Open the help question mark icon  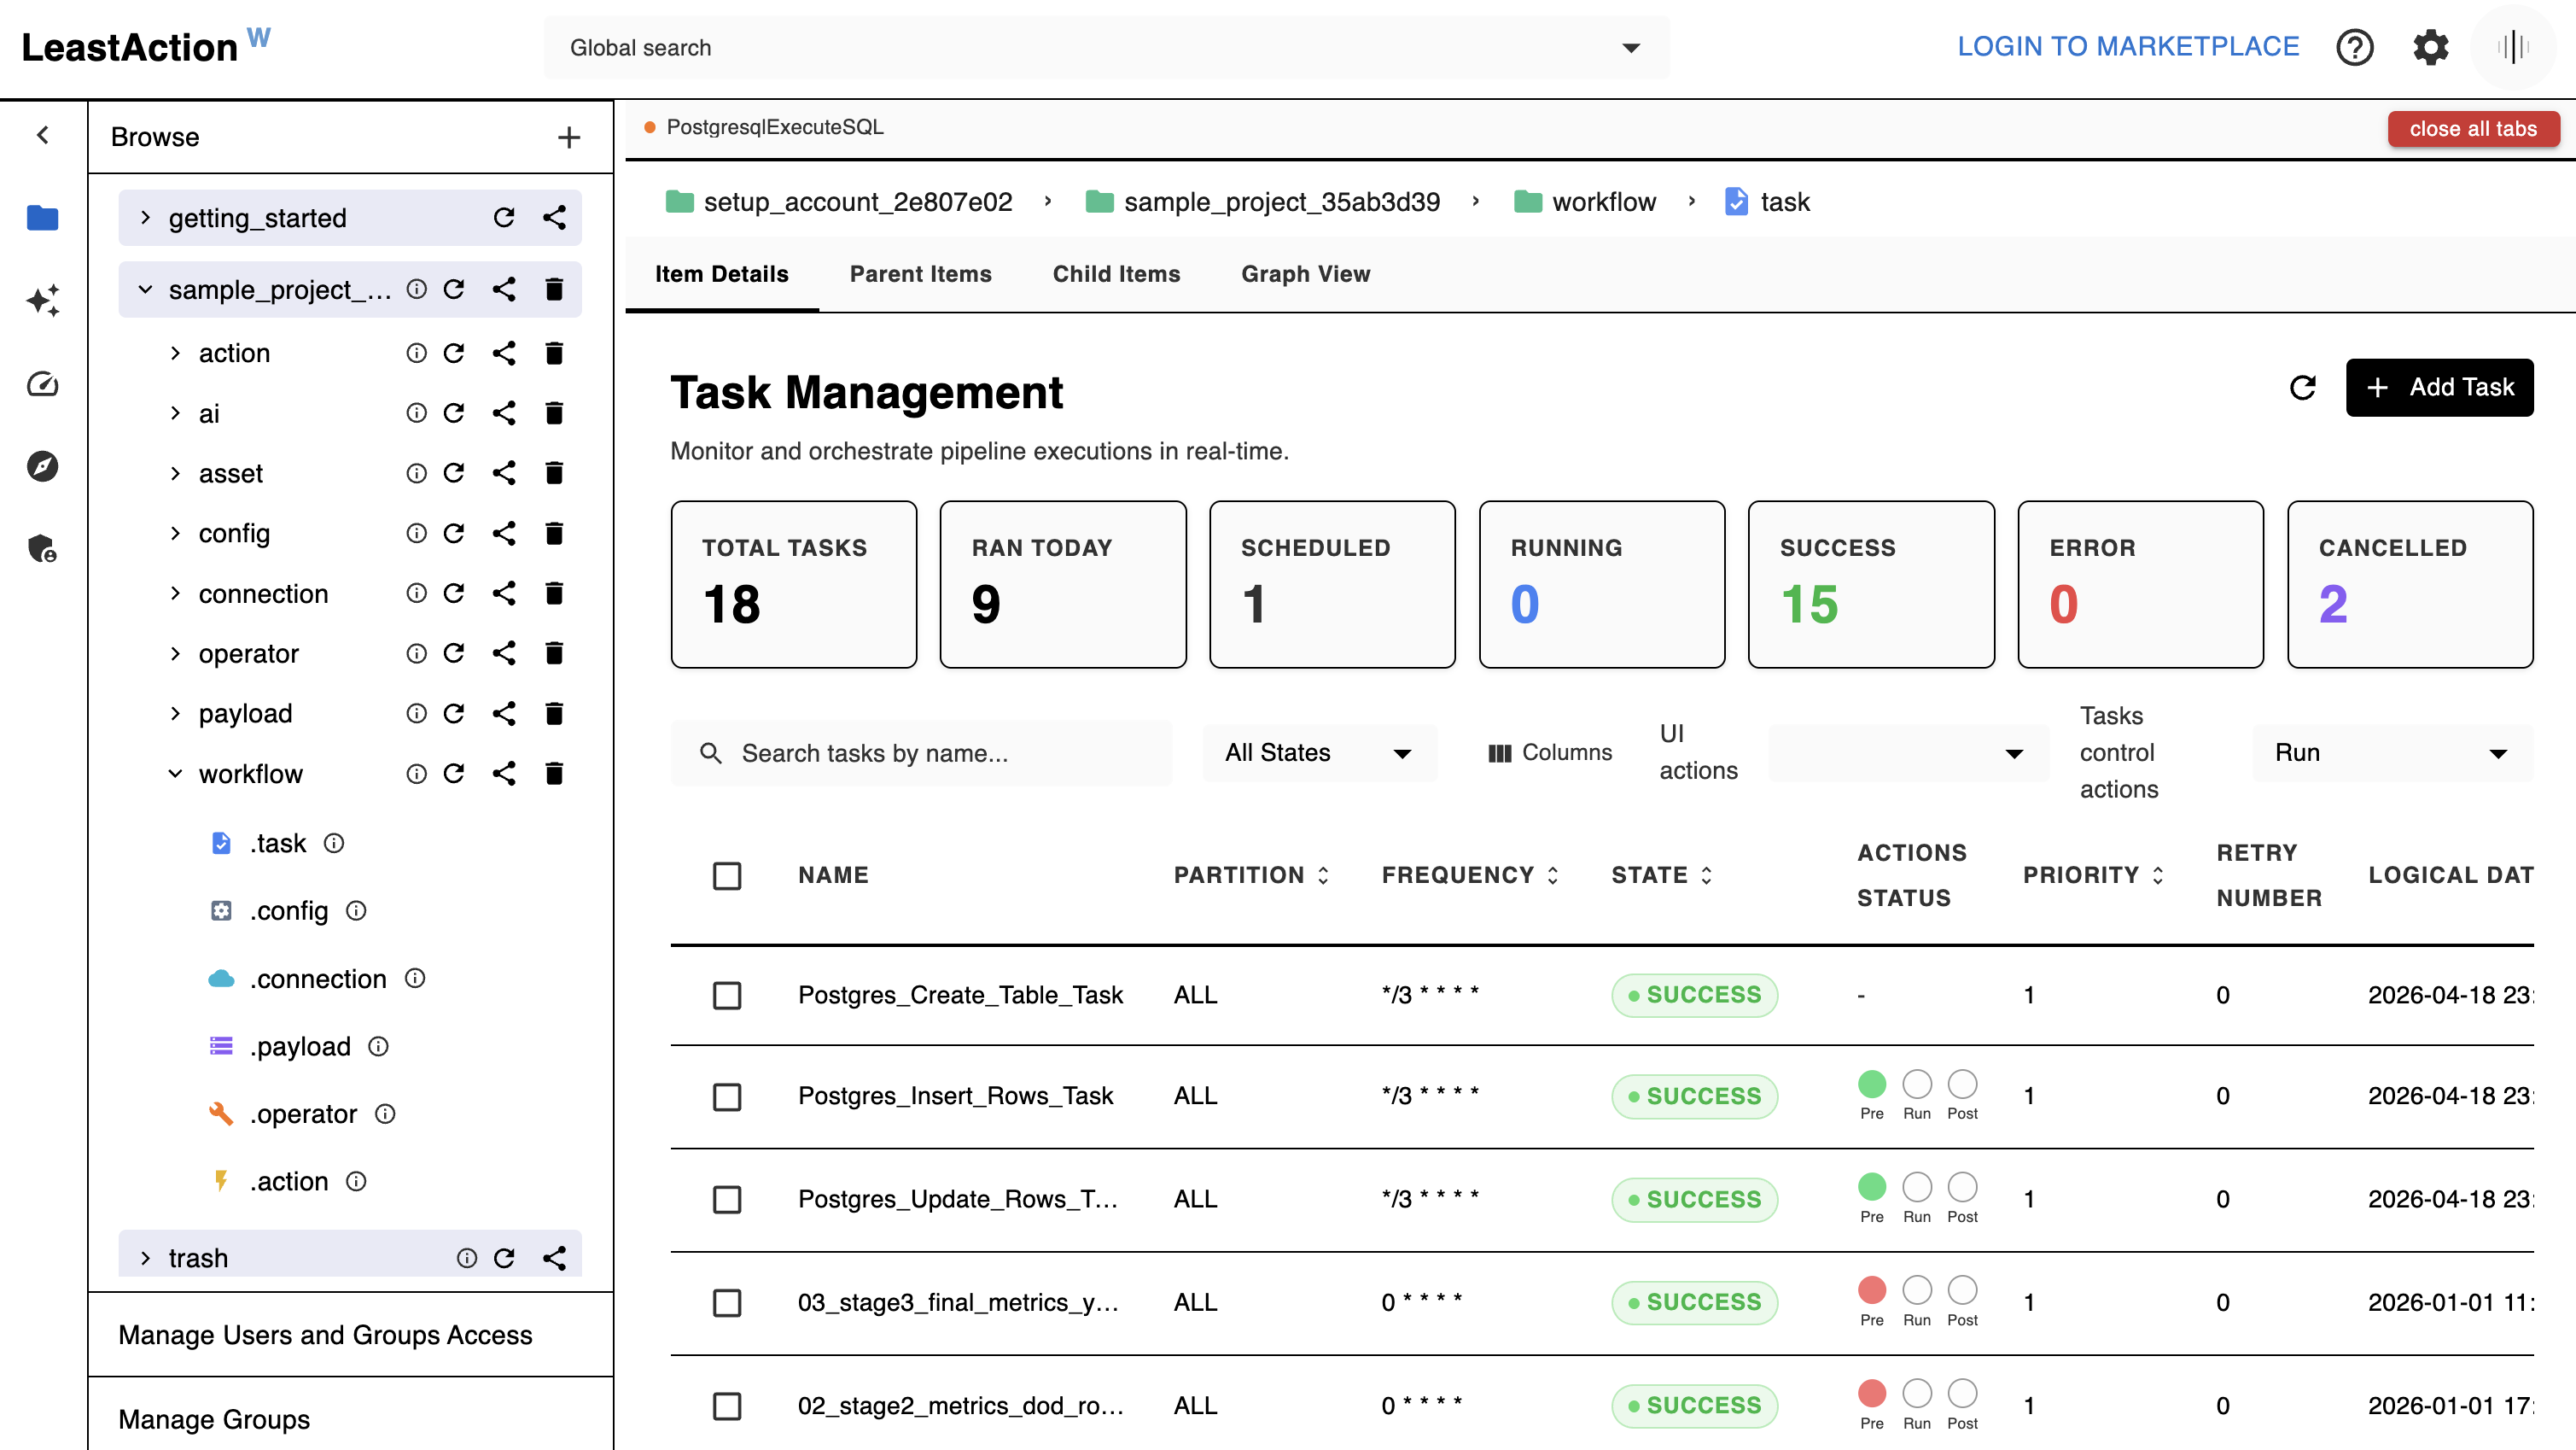pyautogui.click(x=2354, y=47)
